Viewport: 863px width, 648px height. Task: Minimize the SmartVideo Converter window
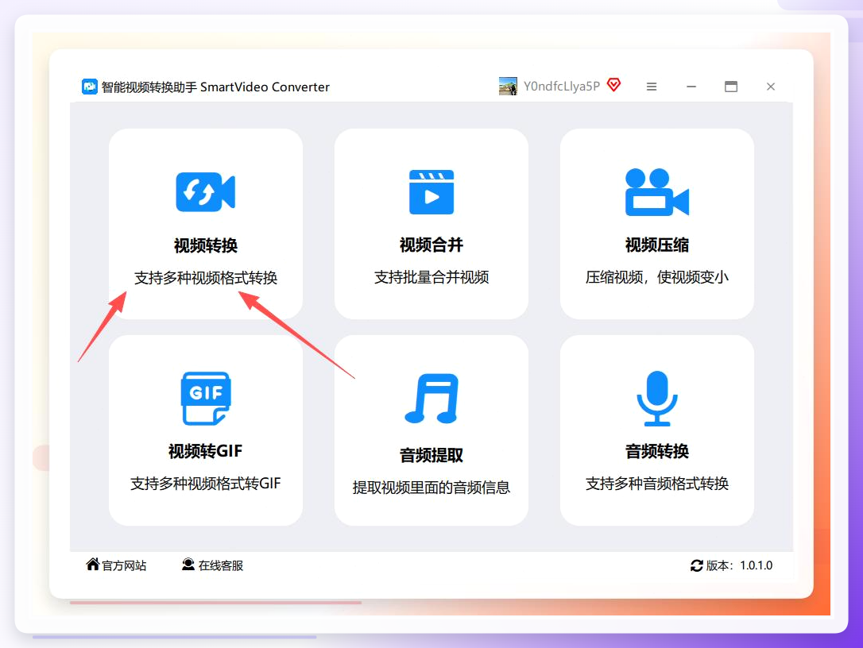pyautogui.click(x=691, y=87)
